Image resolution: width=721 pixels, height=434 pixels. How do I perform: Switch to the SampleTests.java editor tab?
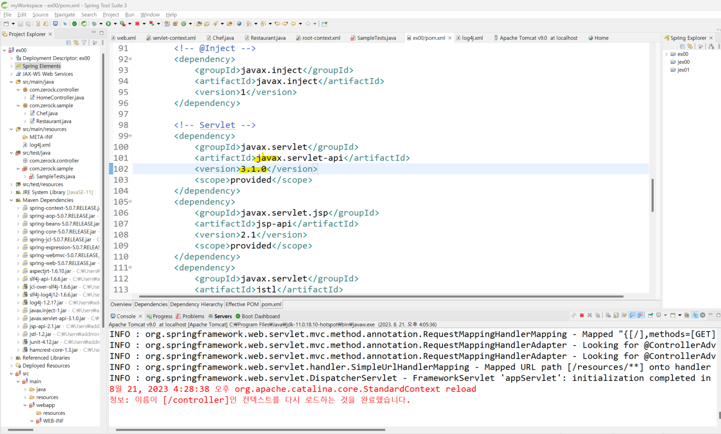(x=373, y=38)
